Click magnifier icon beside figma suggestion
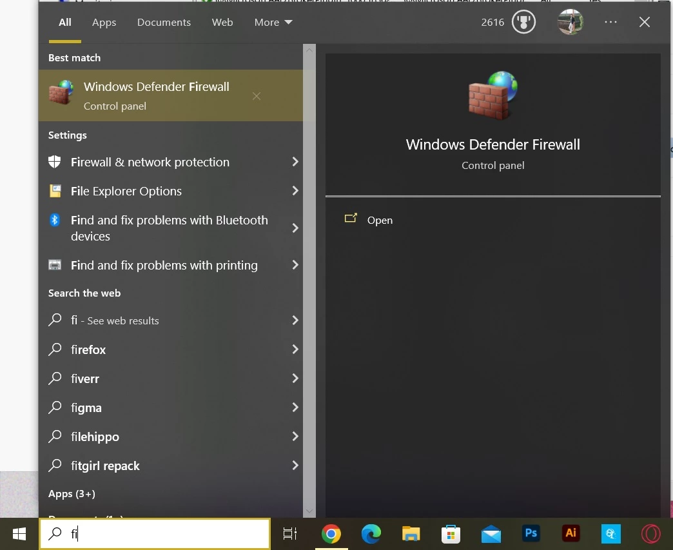Screen dimensions: 673x550 [55, 407]
